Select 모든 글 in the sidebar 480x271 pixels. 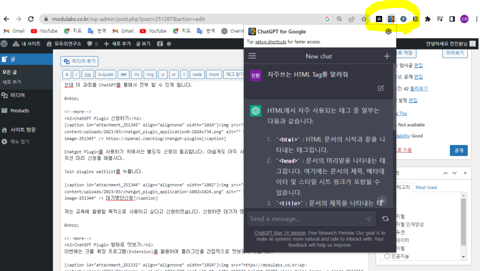(x=9, y=72)
